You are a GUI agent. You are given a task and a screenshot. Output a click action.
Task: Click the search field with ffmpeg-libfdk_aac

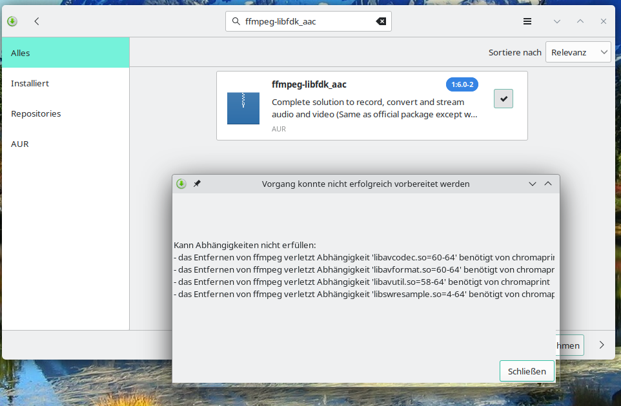pyautogui.click(x=309, y=21)
